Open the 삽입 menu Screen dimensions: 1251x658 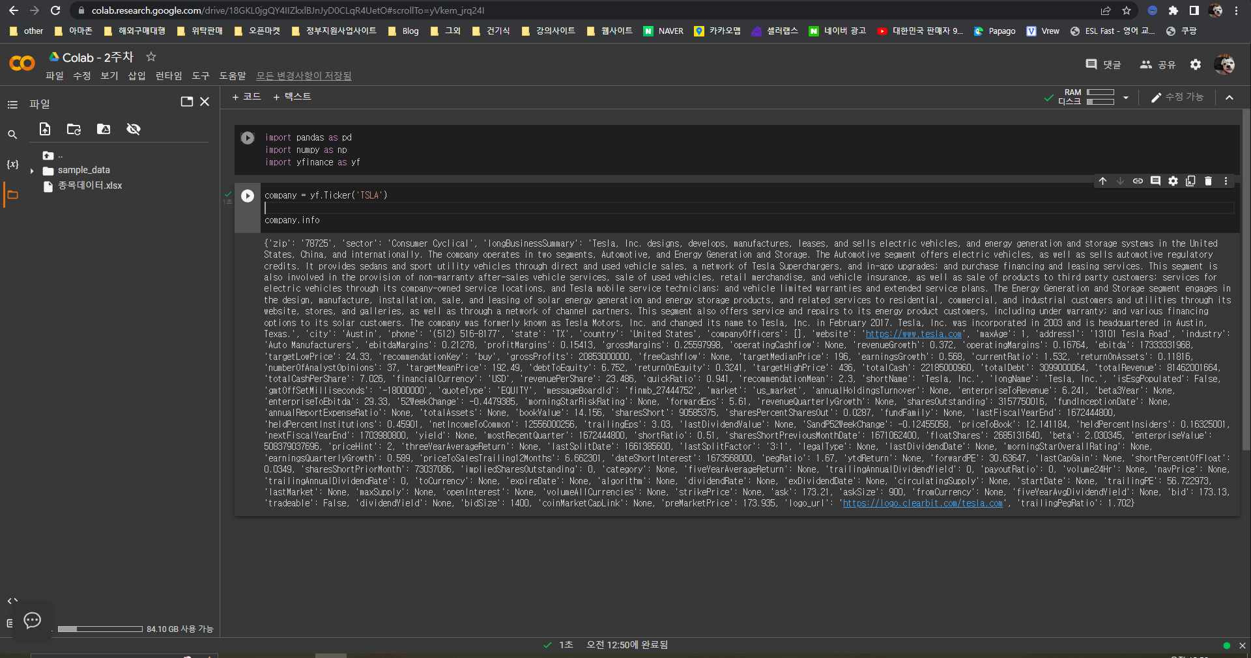(137, 76)
